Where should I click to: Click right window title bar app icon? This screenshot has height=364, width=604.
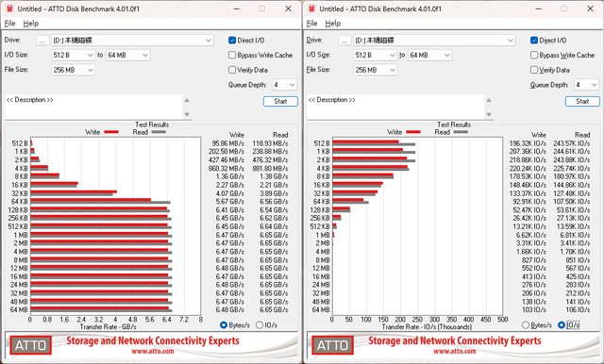tap(311, 8)
